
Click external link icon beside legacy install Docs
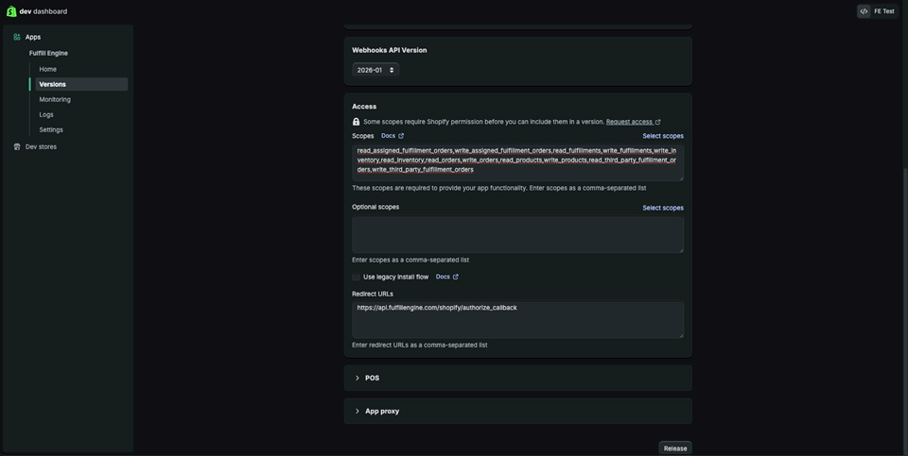pos(456,277)
